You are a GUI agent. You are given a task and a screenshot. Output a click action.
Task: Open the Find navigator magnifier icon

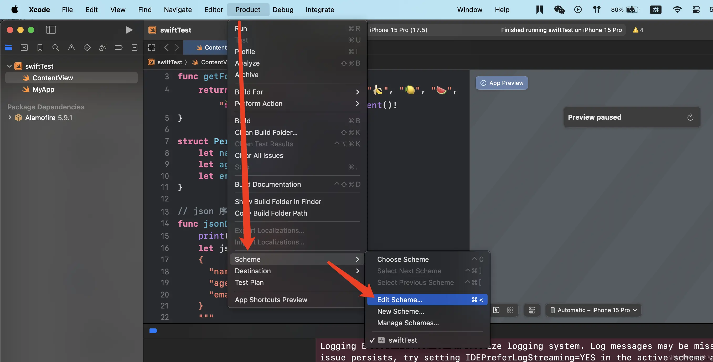tap(56, 47)
